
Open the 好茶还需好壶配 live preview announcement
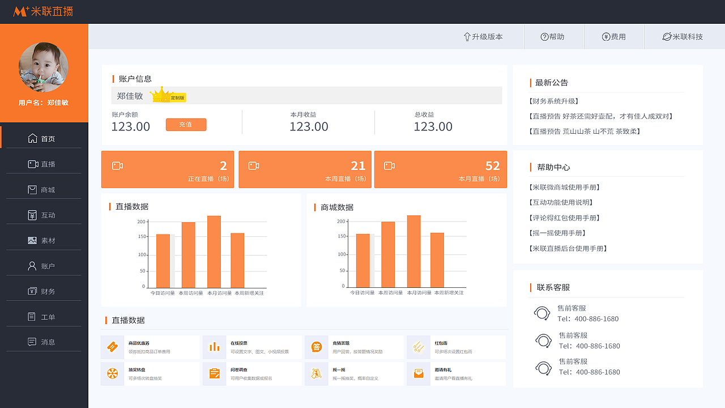(602, 116)
